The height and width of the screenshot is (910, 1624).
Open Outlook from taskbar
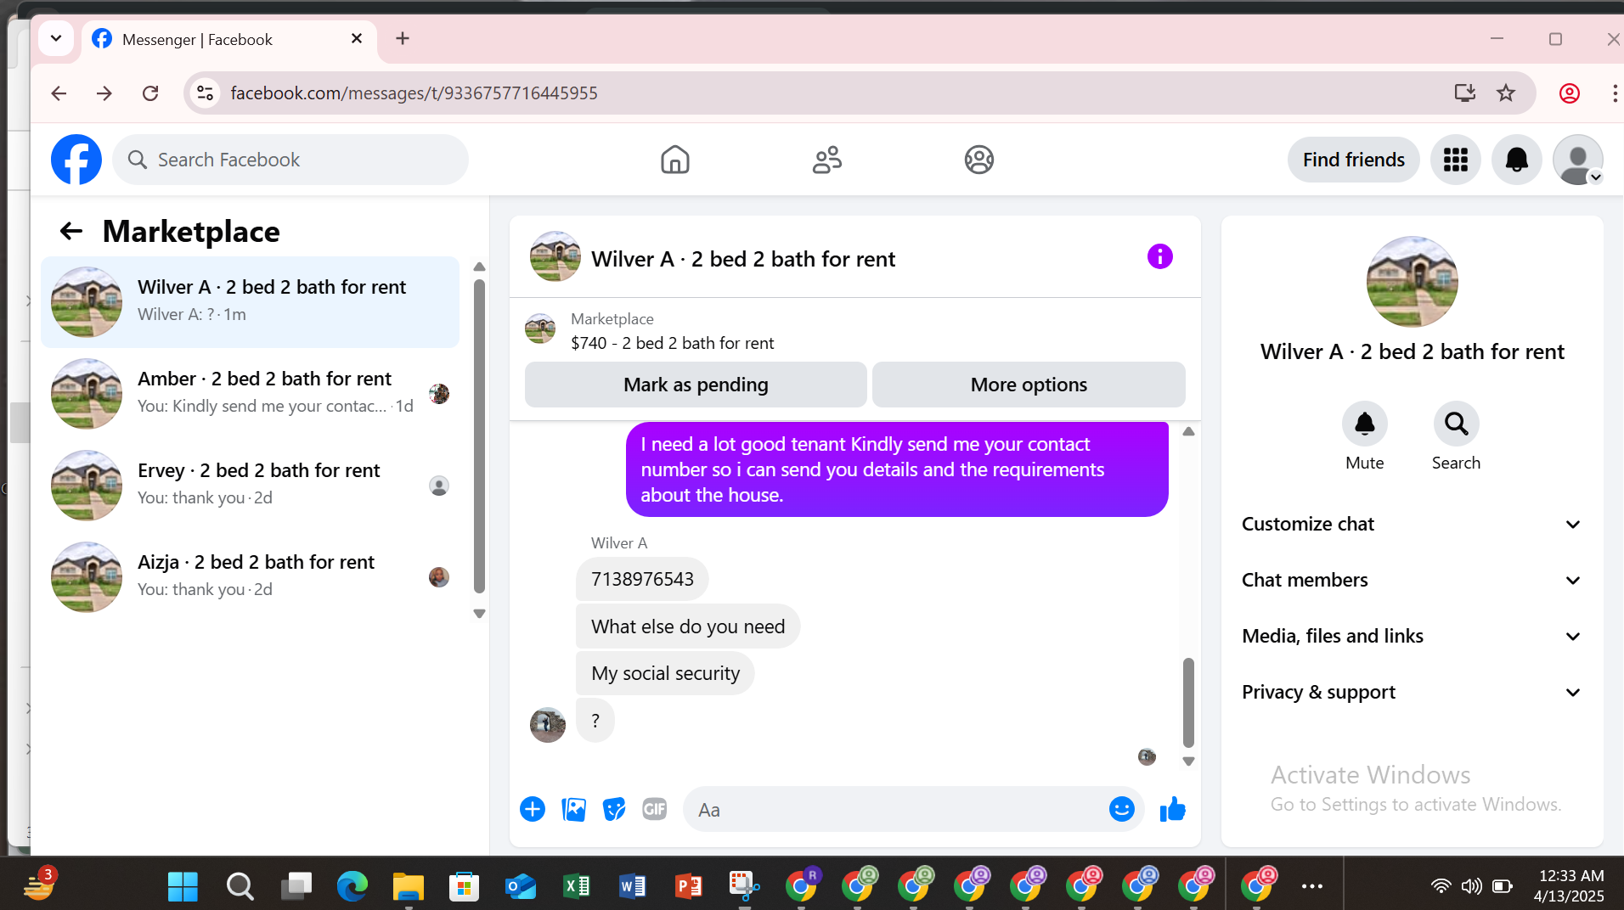[521, 886]
